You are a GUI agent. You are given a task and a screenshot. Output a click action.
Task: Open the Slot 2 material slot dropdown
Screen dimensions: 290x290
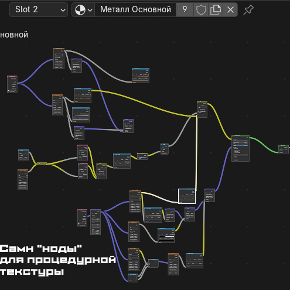(x=39, y=9)
